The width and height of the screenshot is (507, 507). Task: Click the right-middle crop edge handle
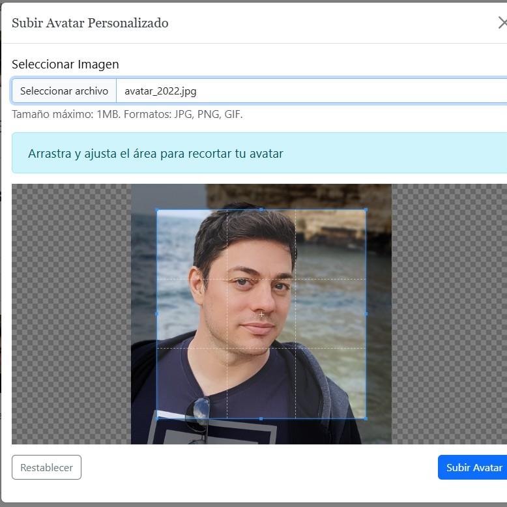pos(366,314)
